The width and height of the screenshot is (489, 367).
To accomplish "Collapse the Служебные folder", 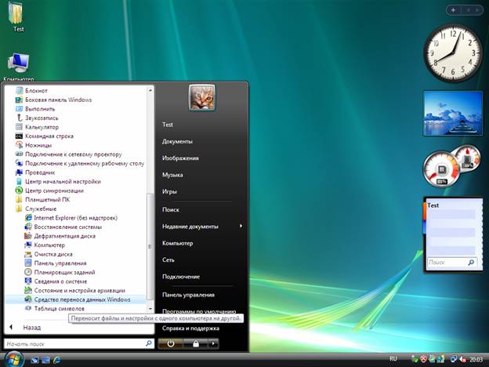I will point(37,209).
